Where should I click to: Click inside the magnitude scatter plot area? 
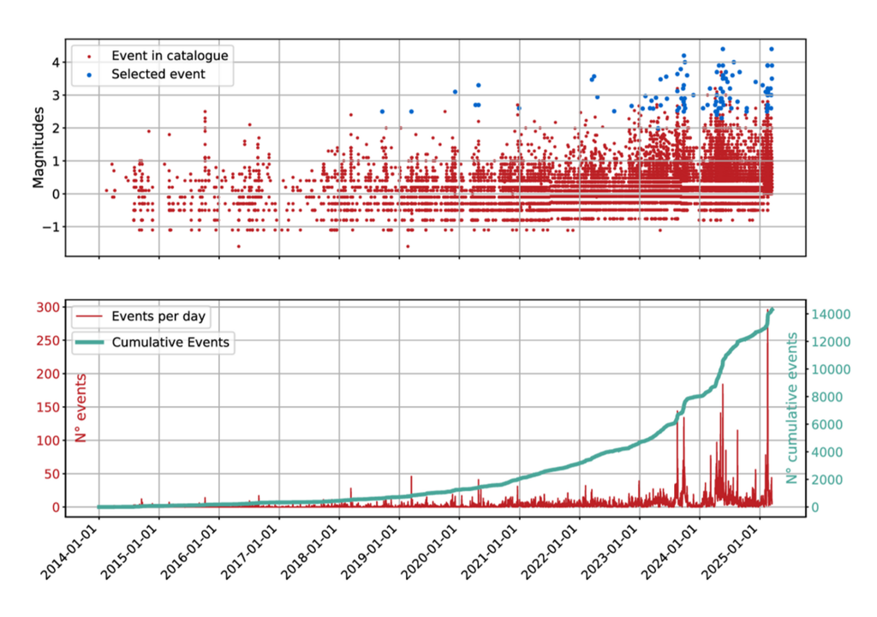(x=428, y=154)
